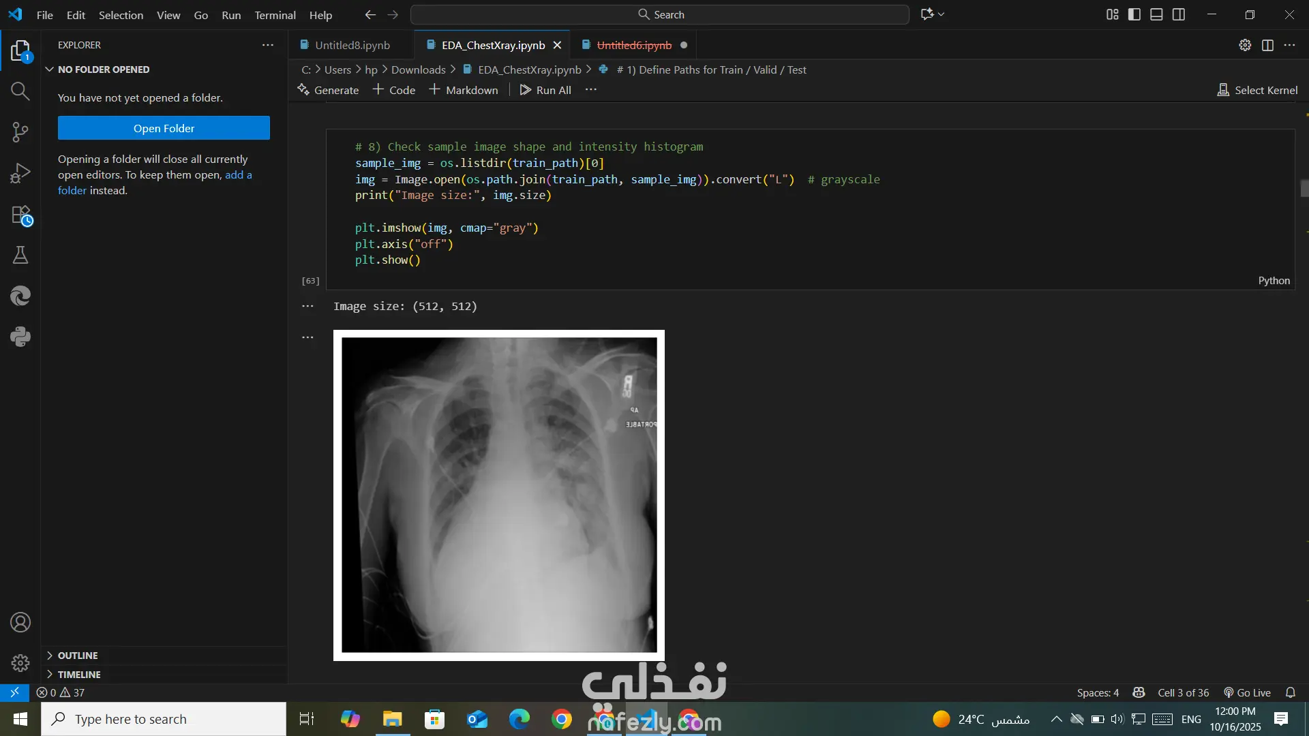
Task: Expand the OUTLINE section
Action: (77, 655)
